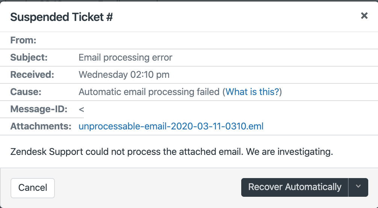
Task: Open the 'What is this?' link
Action: point(252,92)
